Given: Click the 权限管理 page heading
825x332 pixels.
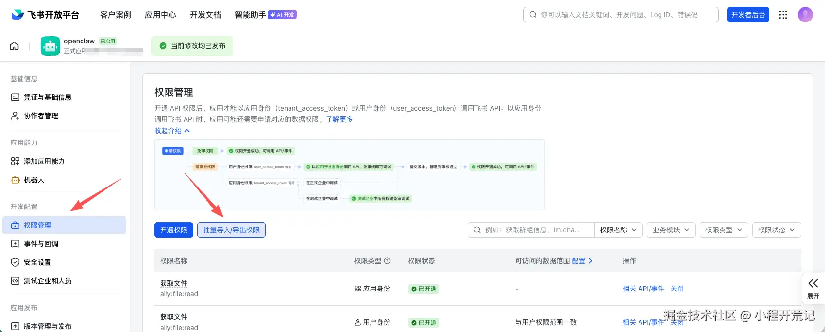Looking at the screenshot, I should 174,92.
